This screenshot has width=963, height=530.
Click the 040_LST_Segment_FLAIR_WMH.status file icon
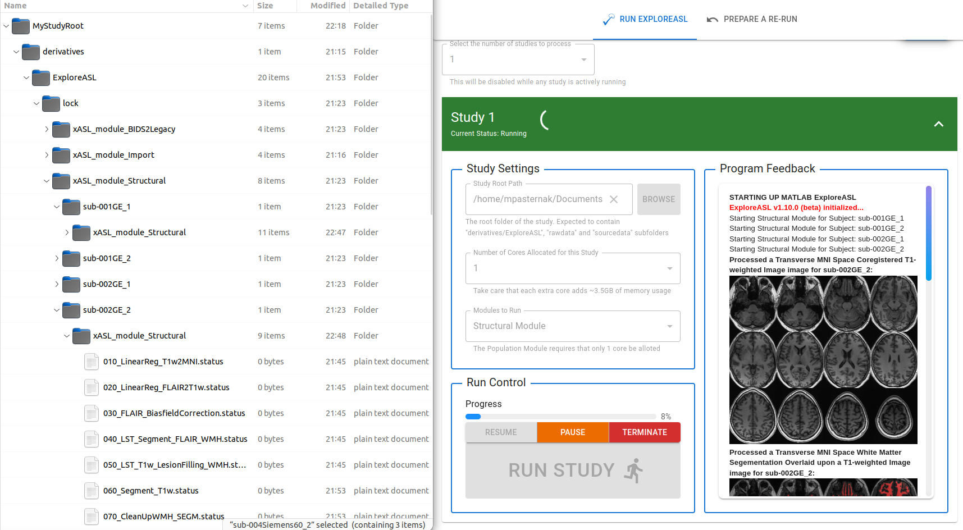[92, 439]
